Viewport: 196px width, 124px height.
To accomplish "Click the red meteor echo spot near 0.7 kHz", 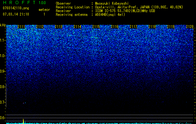I will 23,103.
